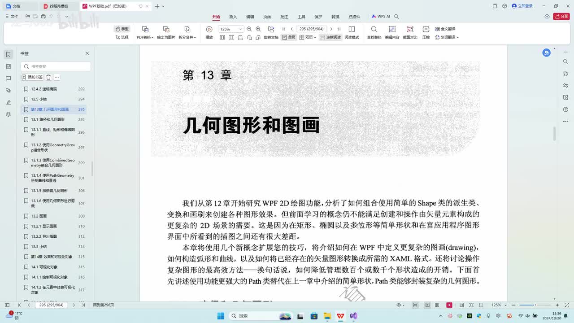Screen dimensions: 574x323
Task: Start the 播放 slideshow
Action: pyautogui.click(x=209, y=33)
